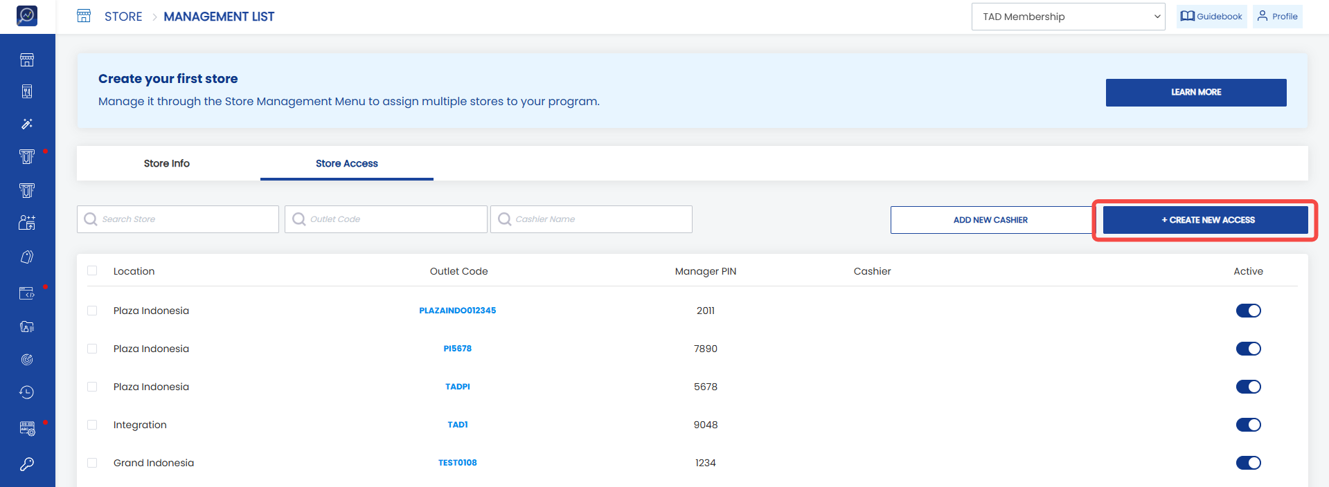Switch to the Store Access tab
Image resolution: width=1329 pixels, height=487 pixels.
coord(347,163)
